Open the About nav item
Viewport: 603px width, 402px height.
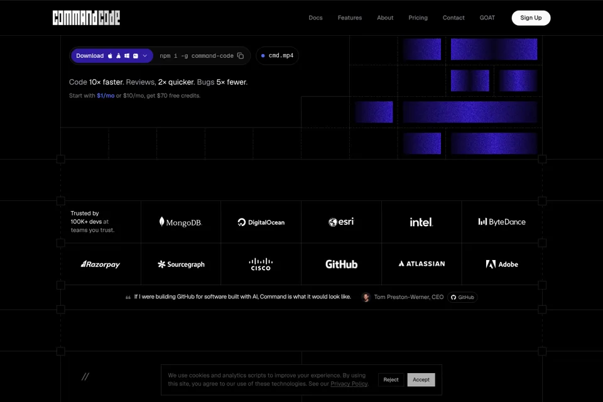pos(385,18)
